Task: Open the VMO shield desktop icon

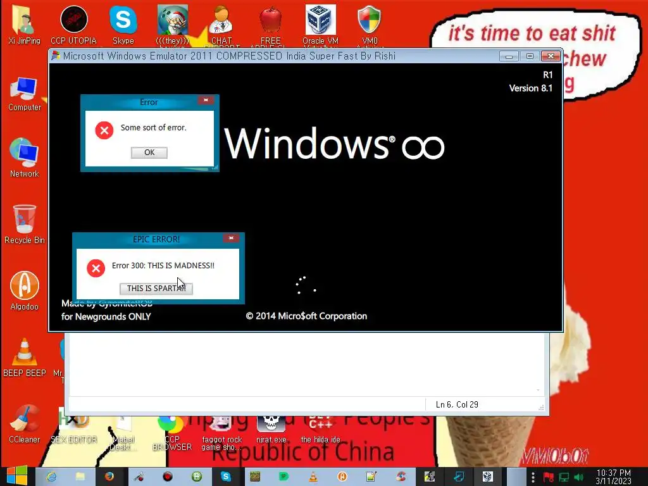Action: click(x=370, y=24)
